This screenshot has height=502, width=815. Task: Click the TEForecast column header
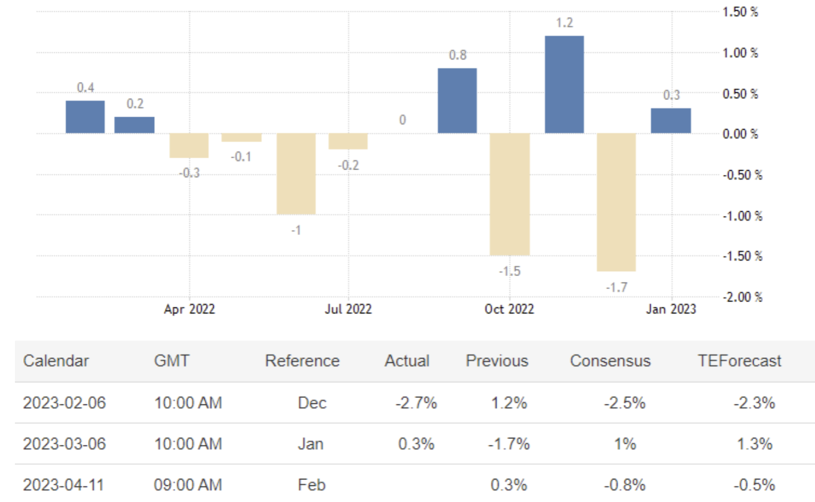(739, 361)
